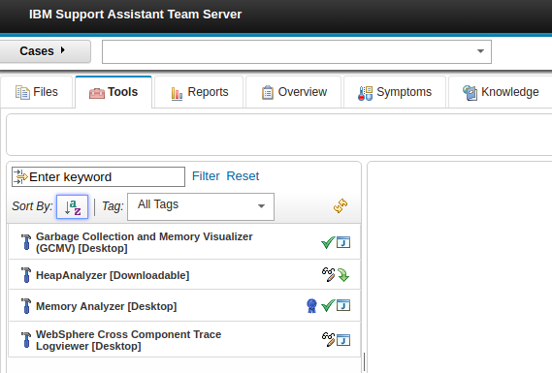Click HeapAnalyzer green download arrow icon
Image resolution: width=552 pixels, height=373 pixels.
(343, 275)
